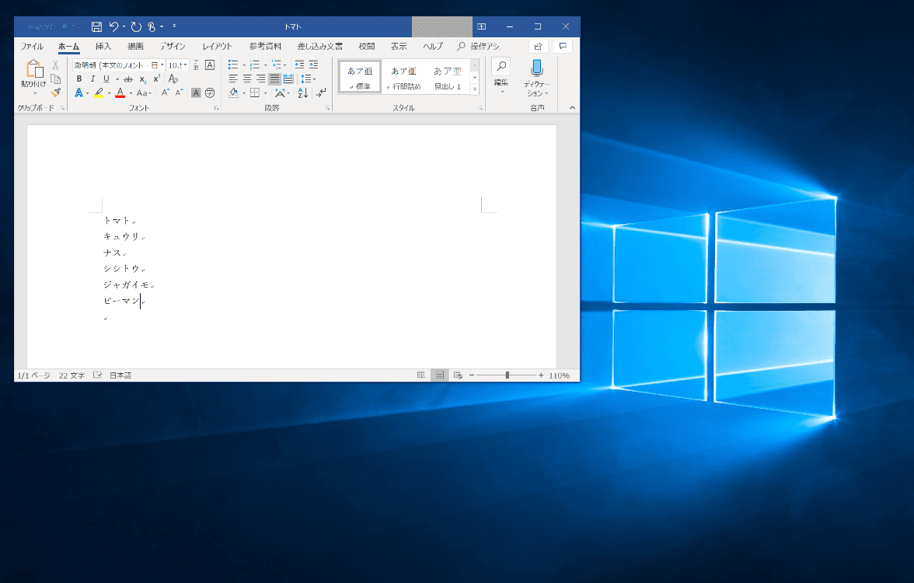Click the enclosed character circle icon
Screen dimensions: 914x583
pos(210,93)
